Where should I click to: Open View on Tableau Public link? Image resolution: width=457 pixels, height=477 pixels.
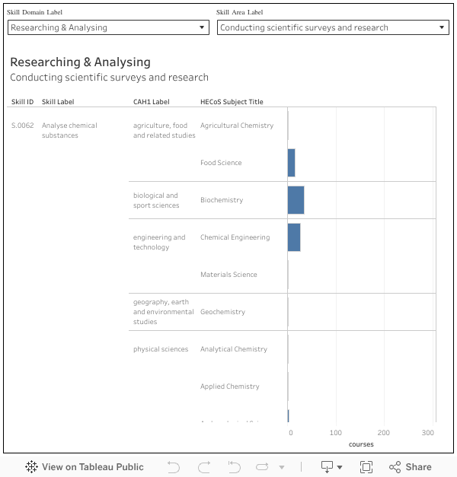tap(92, 467)
